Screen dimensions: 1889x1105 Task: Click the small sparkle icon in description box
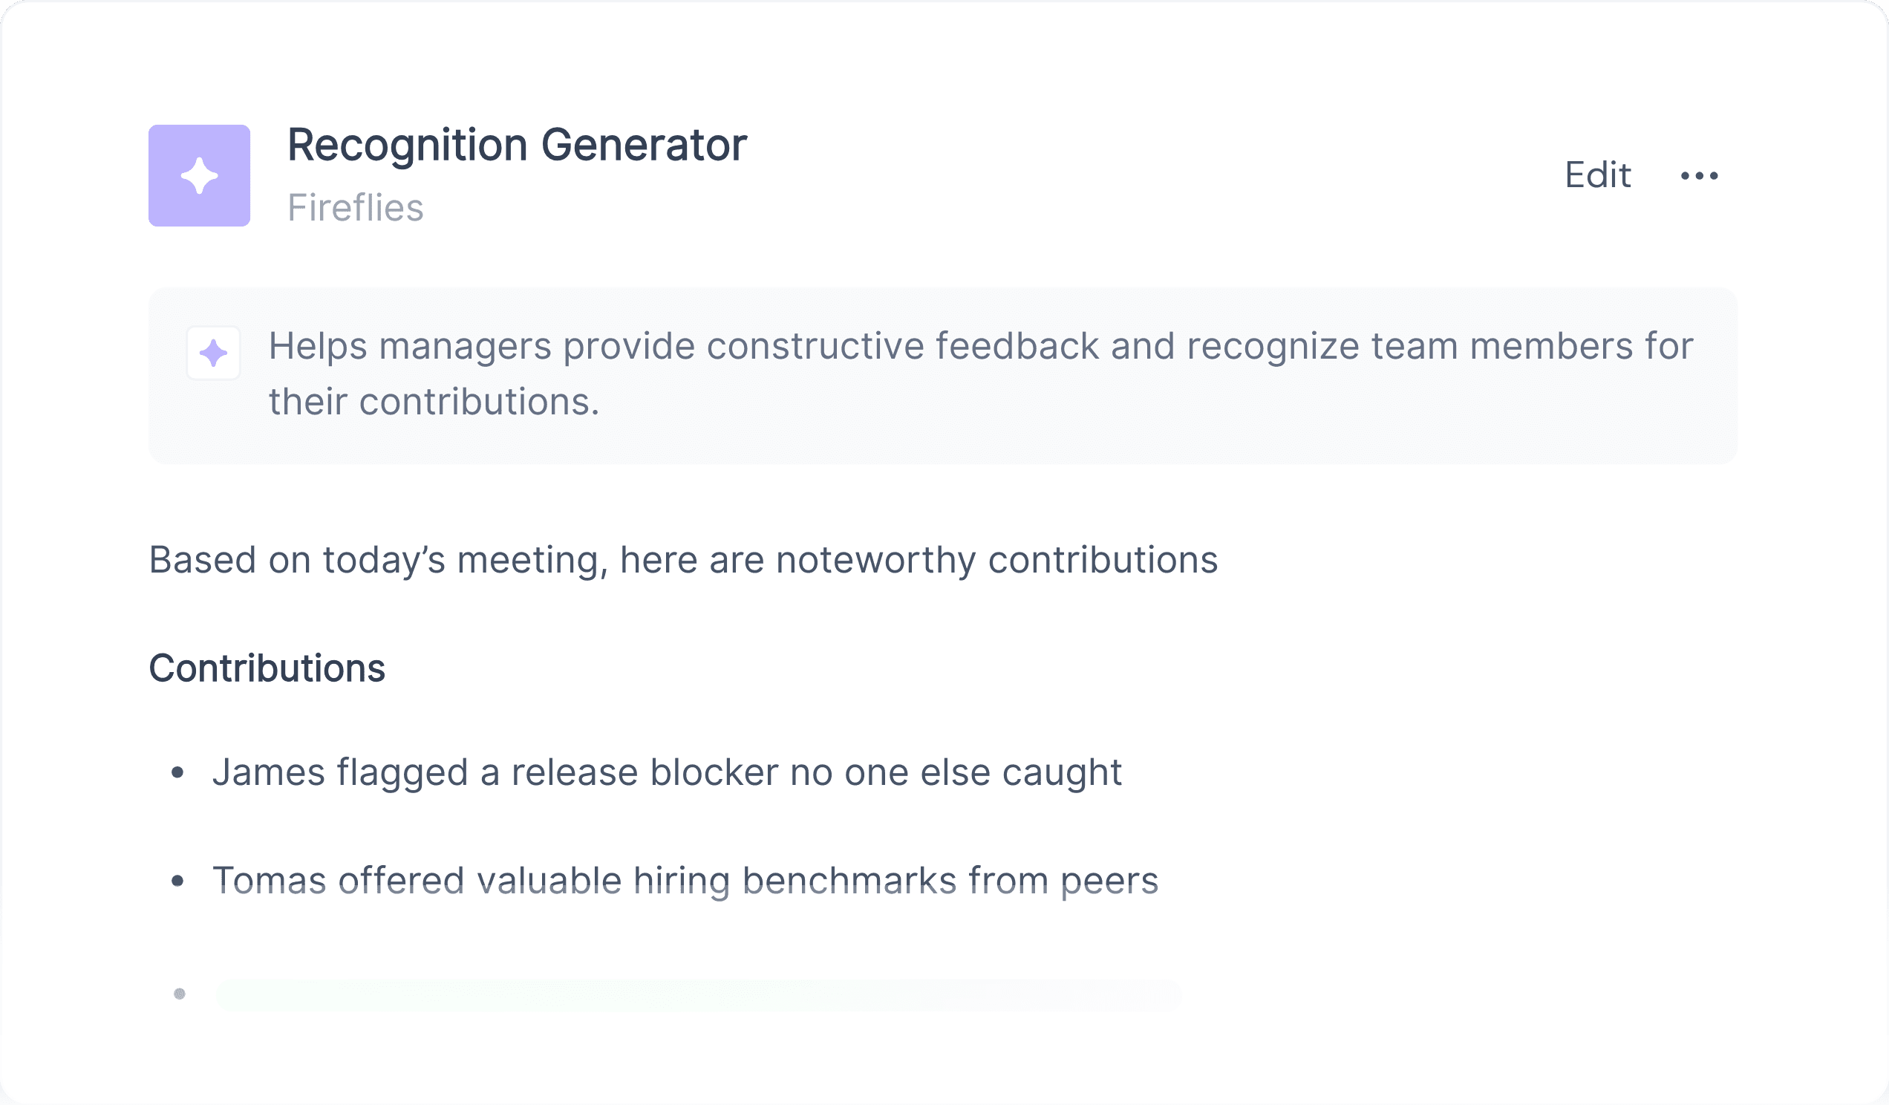(x=214, y=353)
